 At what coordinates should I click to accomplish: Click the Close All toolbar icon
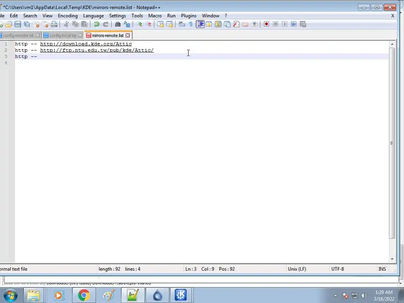pos(45,24)
